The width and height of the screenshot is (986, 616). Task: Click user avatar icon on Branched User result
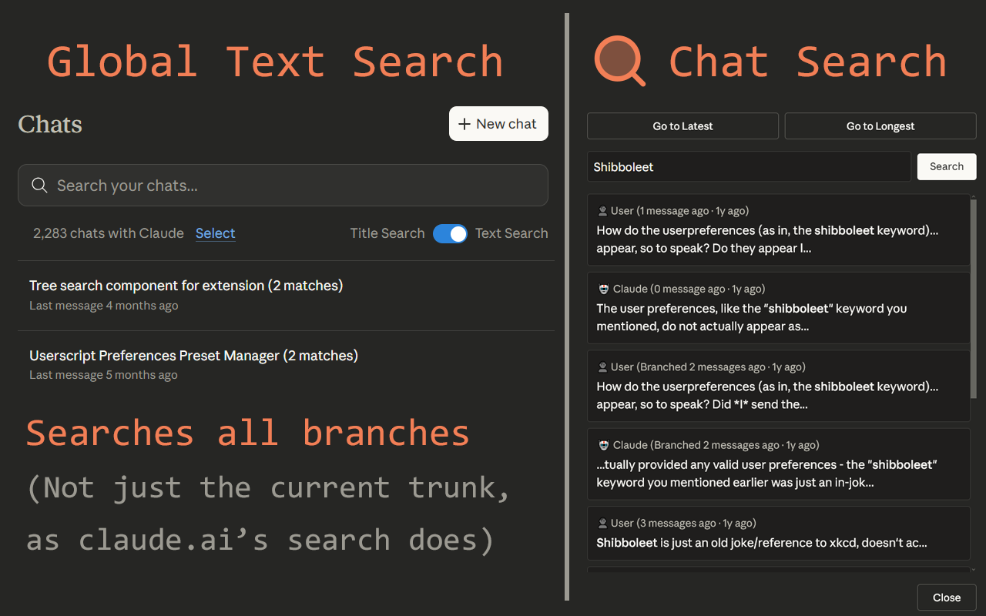[603, 367]
